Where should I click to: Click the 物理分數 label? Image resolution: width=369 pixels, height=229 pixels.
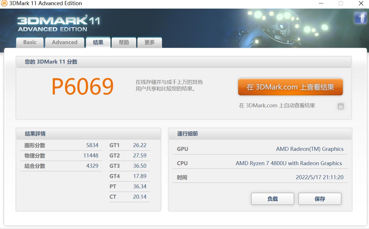tap(35, 156)
